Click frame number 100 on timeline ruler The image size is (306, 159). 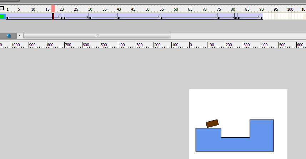pos(290,9)
